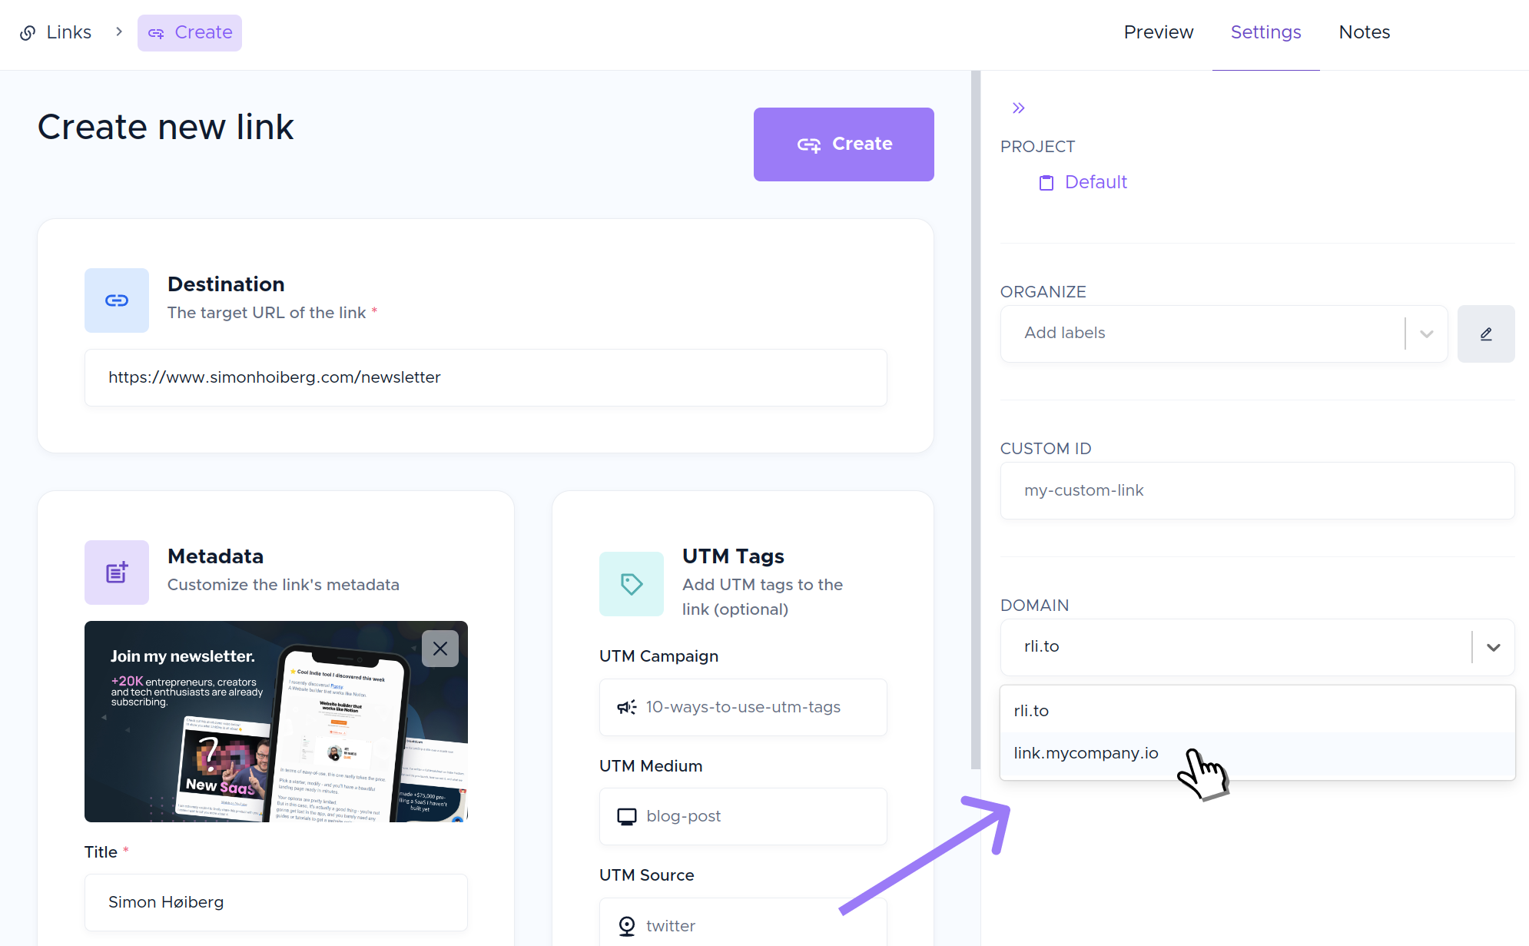Click the Links chain icon in breadcrumb
Image resolution: width=1529 pixels, height=946 pixels.
(x=28, y=32)
